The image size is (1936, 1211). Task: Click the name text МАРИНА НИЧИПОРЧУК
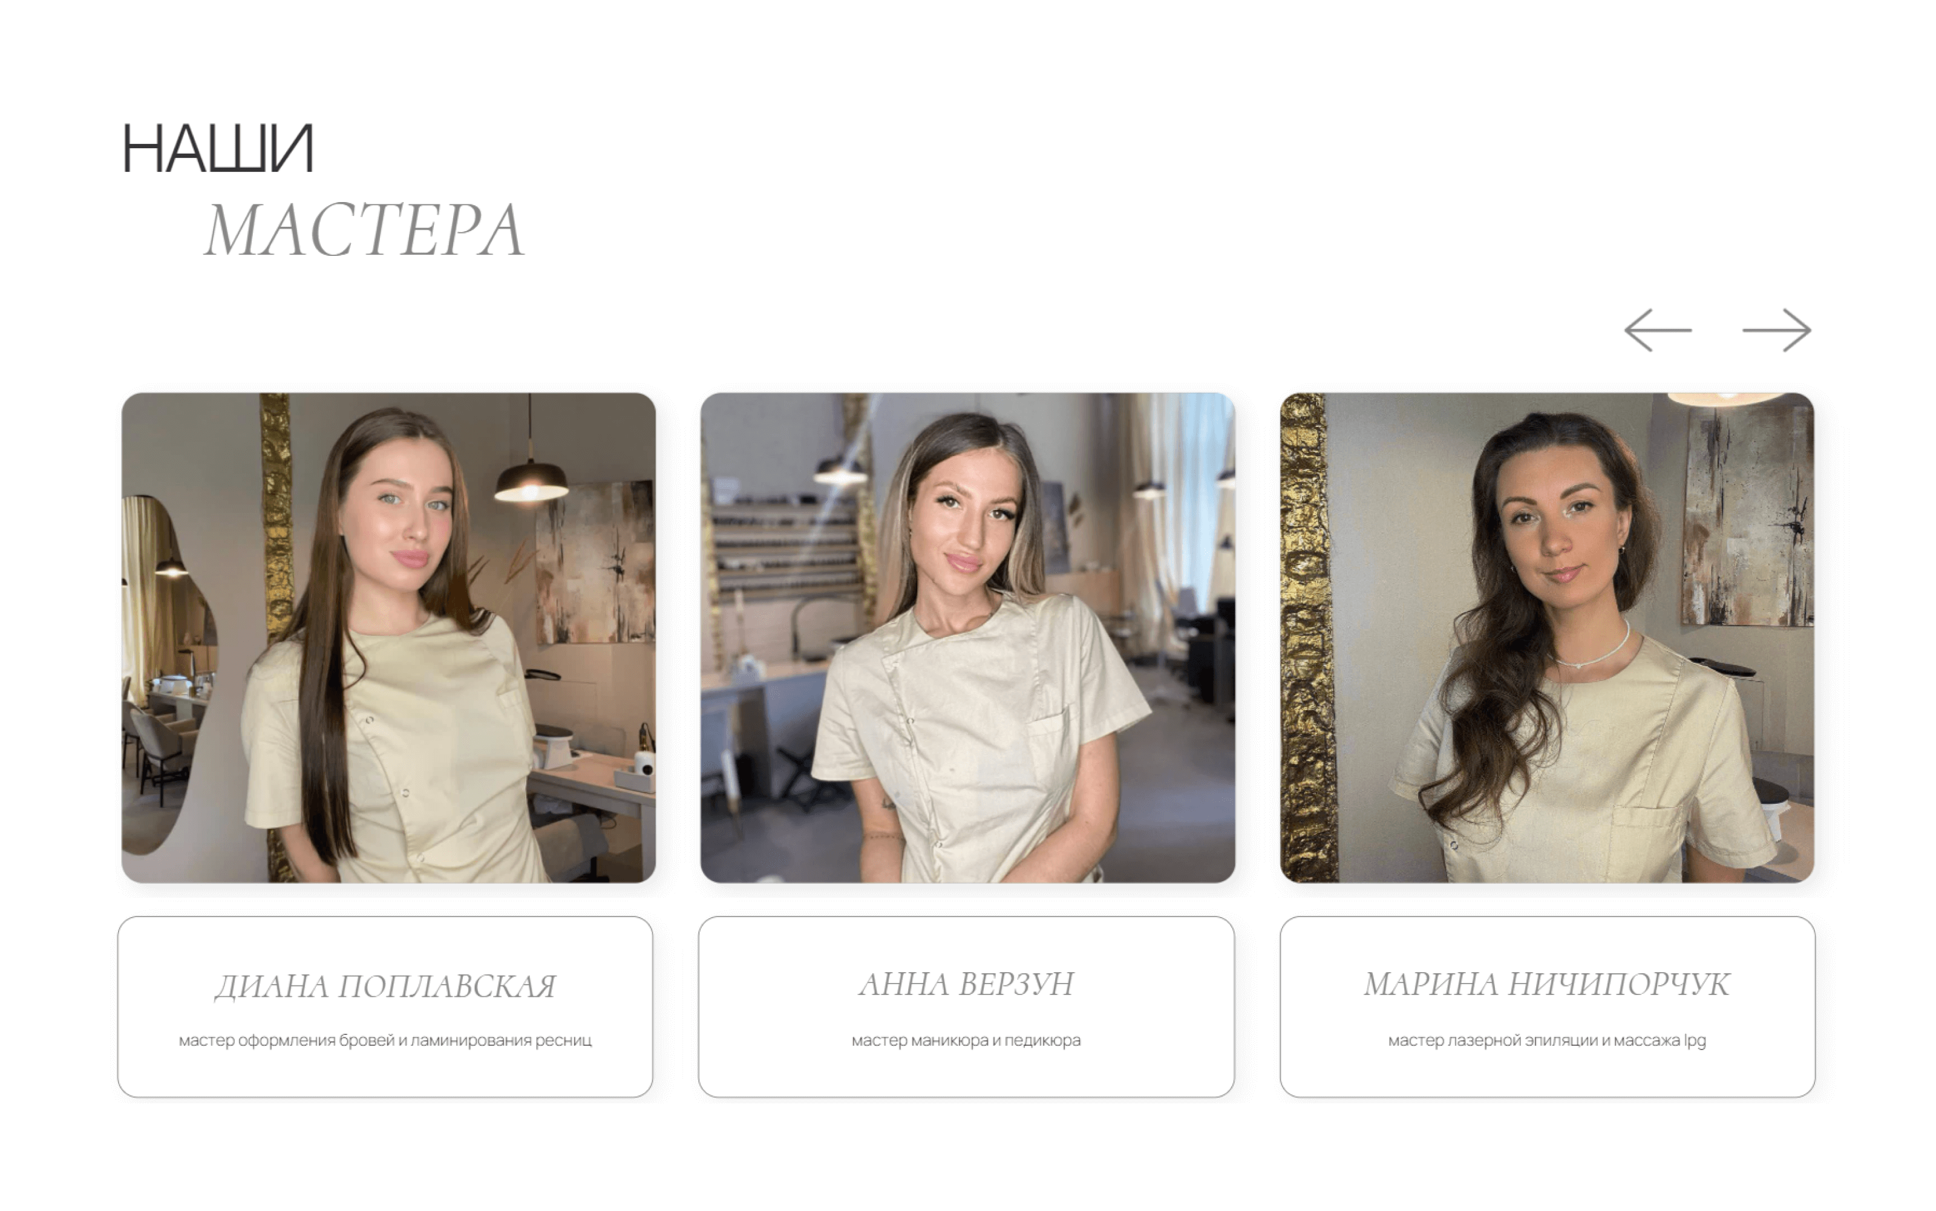tap(1547, 984)
